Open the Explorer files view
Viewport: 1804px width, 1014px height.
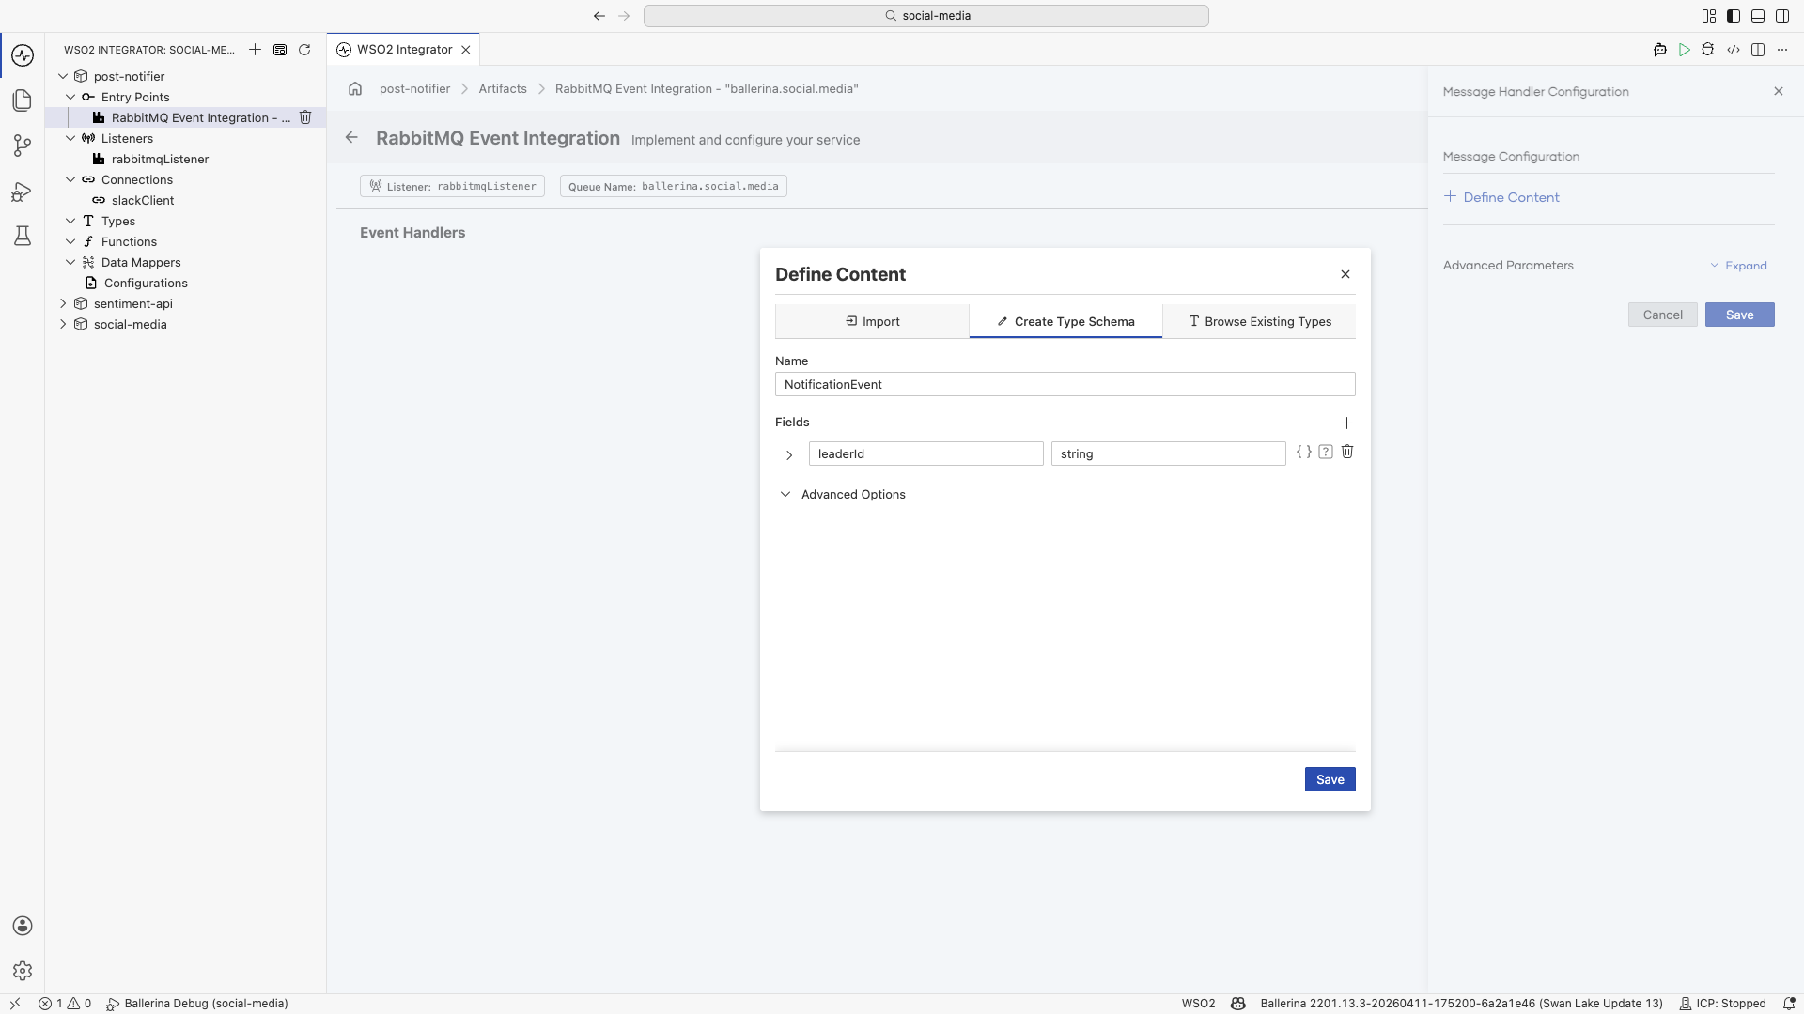click(23, 100)
